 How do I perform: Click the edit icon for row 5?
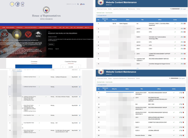183,42
